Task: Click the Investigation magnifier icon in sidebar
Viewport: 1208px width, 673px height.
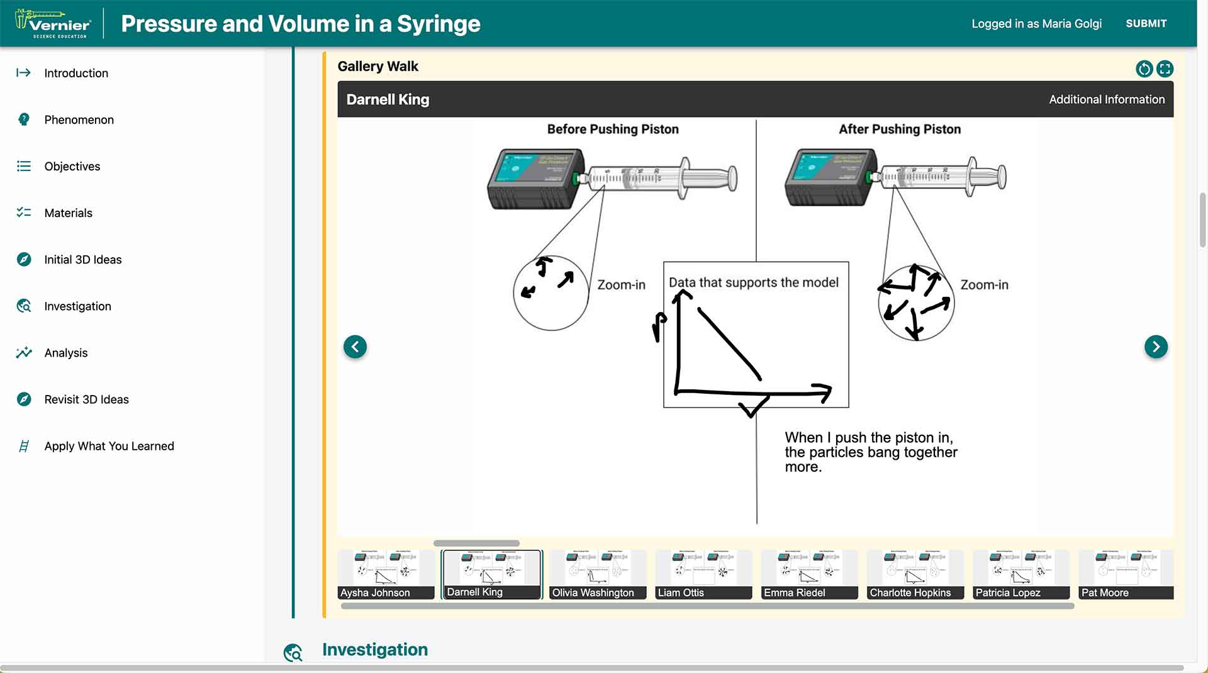Action: pyautogui.click(x=24, y=306)
